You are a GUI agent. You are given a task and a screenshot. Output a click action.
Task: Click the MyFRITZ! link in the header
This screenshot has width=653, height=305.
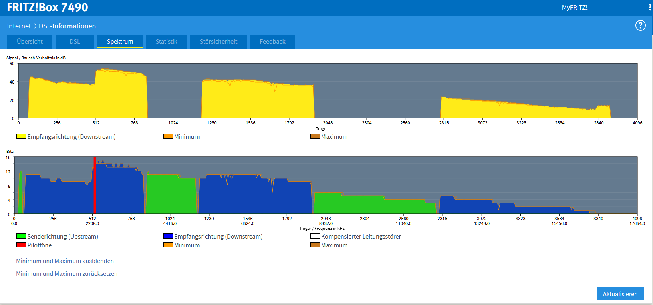[x=574, y=8]
